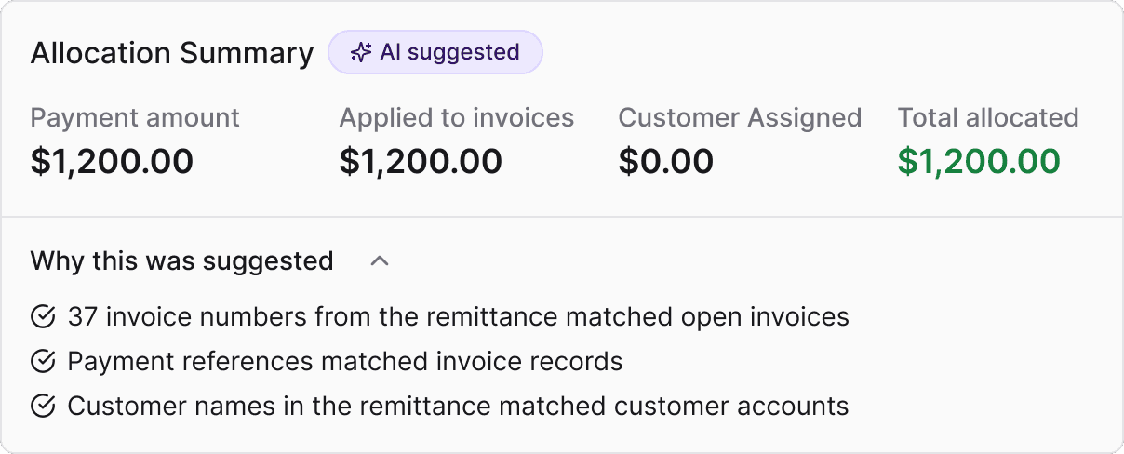Click the check icon beside Customer names
The width and height of the screenshot is (1124, 454).
click(43, 406)
